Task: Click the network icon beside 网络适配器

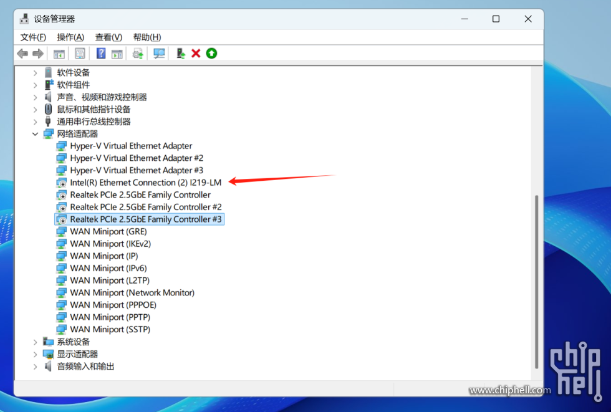Action: 49,134
